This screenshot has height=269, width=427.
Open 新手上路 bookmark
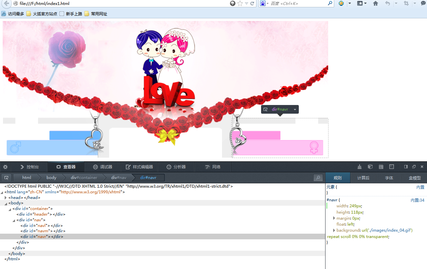point(71,14)
